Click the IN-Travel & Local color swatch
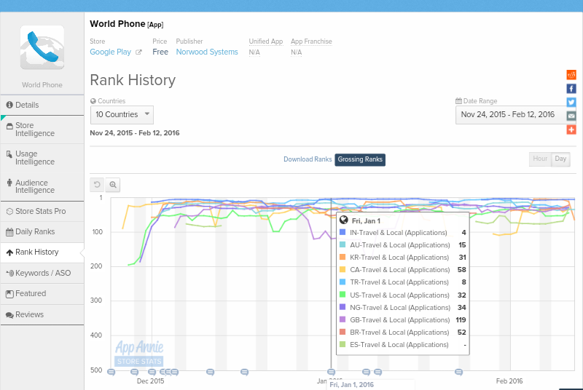The image size is (583, 390). [343, 232]
